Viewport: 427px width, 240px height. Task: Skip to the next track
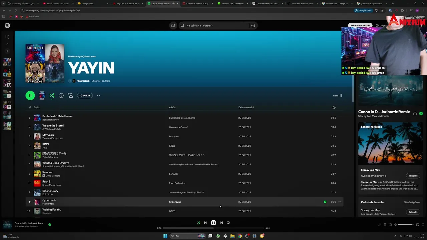[221, 223]
